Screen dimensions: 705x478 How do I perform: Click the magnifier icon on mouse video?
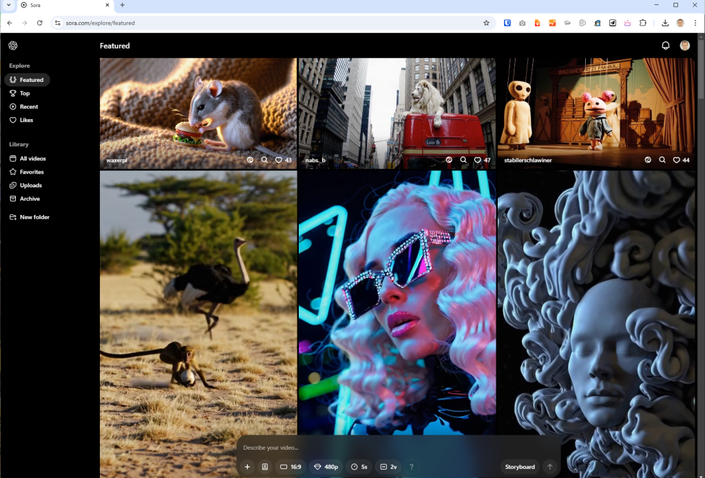264,160
